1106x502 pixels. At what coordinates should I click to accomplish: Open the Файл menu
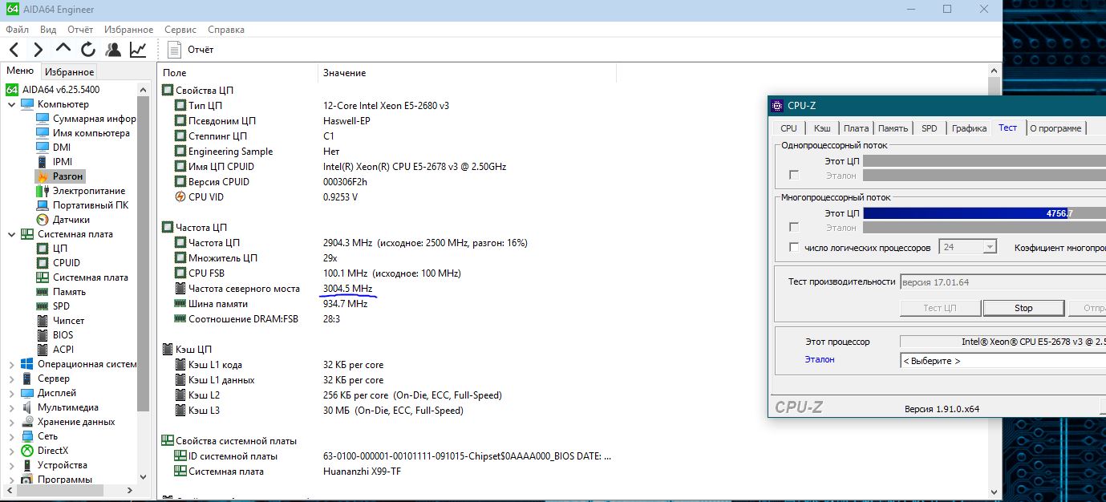[x=17, y=30]
